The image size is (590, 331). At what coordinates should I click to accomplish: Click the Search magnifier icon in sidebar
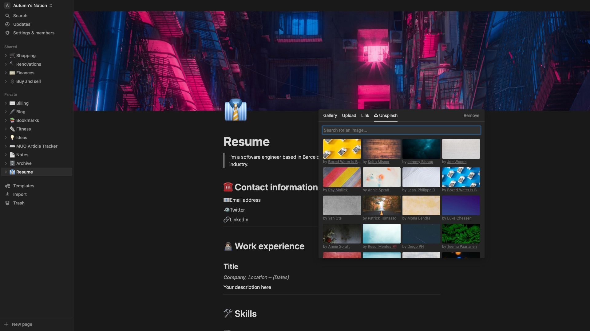[x=7, y=16]
